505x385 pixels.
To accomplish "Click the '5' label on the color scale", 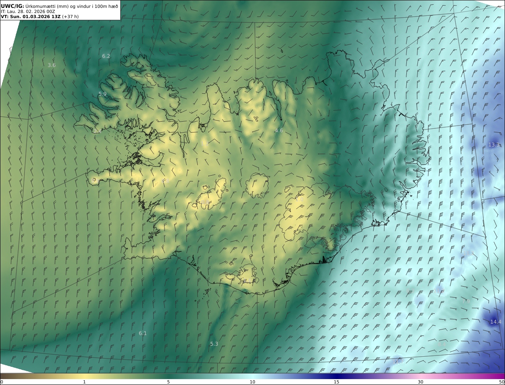I will pos(168,382).
